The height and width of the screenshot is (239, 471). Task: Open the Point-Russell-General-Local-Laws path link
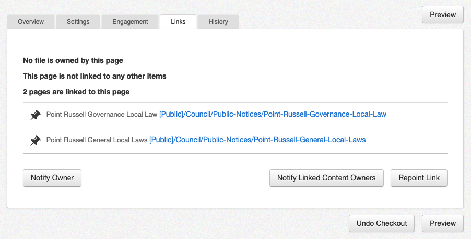[257, 140]
